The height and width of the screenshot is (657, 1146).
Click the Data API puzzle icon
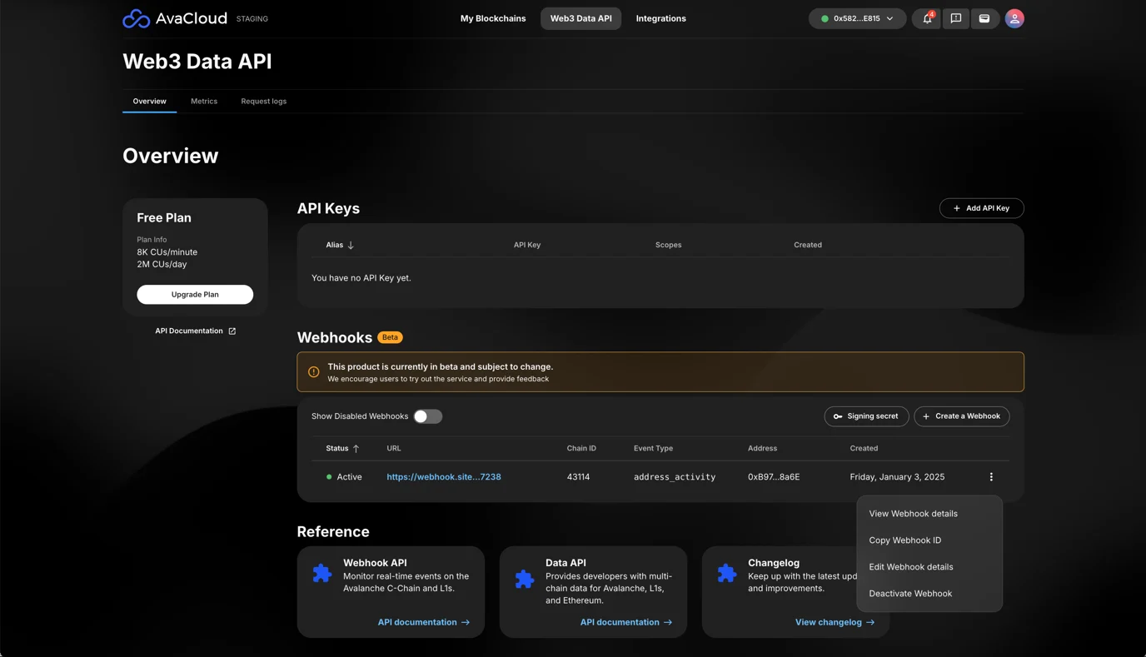[525, 578]
